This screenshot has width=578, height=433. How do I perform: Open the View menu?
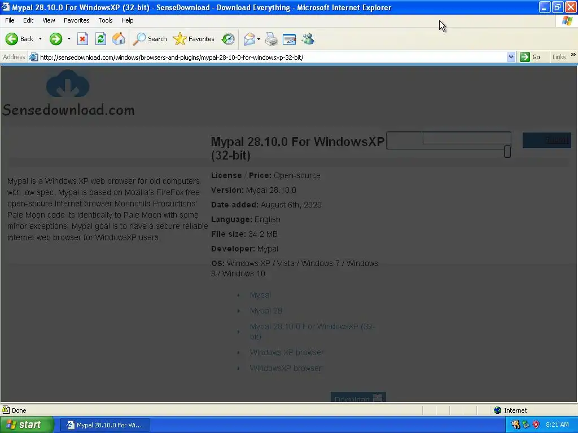[49, 20]
